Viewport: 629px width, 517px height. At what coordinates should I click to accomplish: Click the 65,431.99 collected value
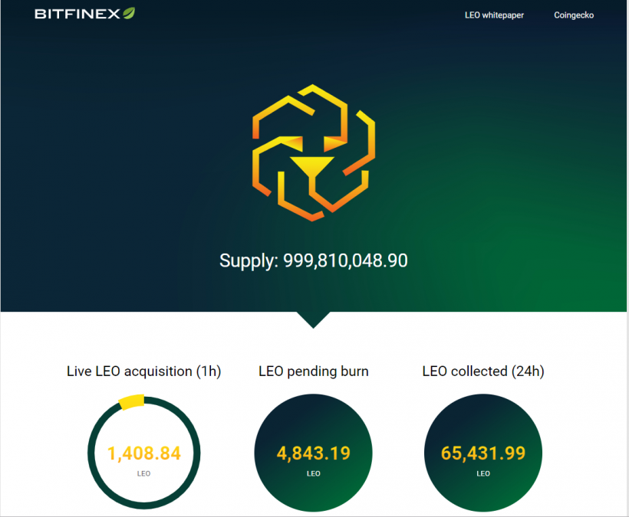pos(483,453)
